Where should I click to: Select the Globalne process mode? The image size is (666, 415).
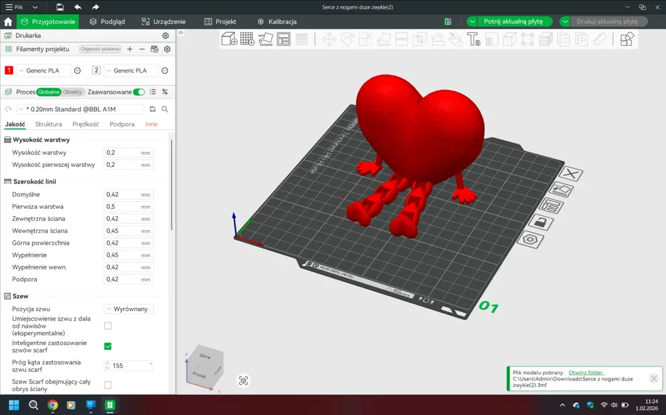click(x=49, y=92)
